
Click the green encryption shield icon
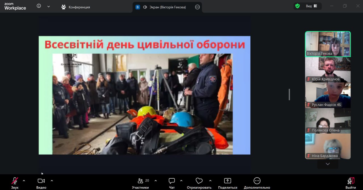[x=297, y=6]
